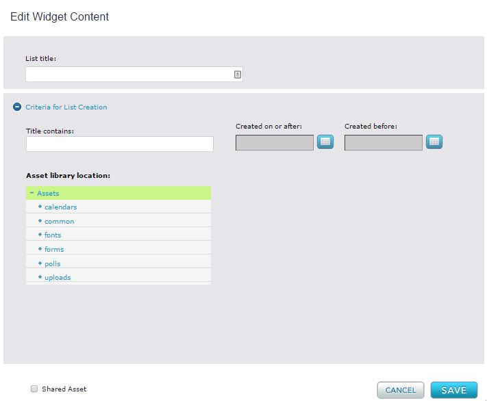Screen dimensions: 487x401
Task: Click the Cancel button
Action: click(400, 390)
